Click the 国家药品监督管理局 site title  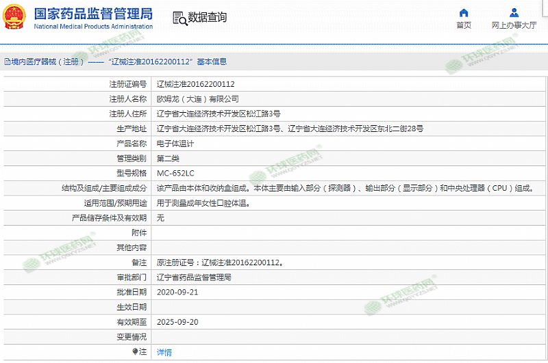tap(93, 14)
